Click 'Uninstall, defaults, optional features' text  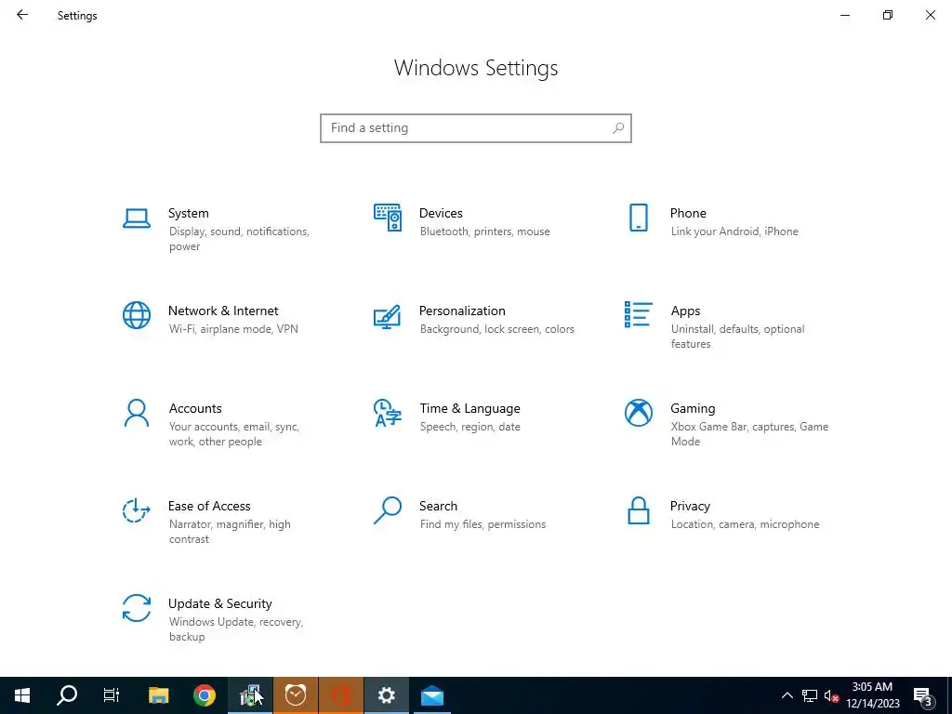tap(737, 337)
